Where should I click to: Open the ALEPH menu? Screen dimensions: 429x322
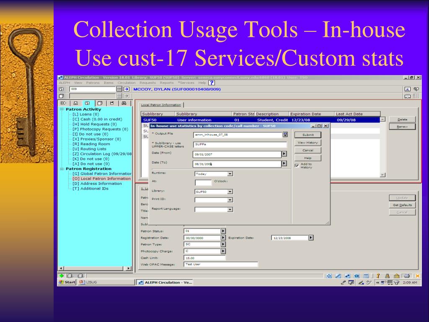(x=65, y=83)
